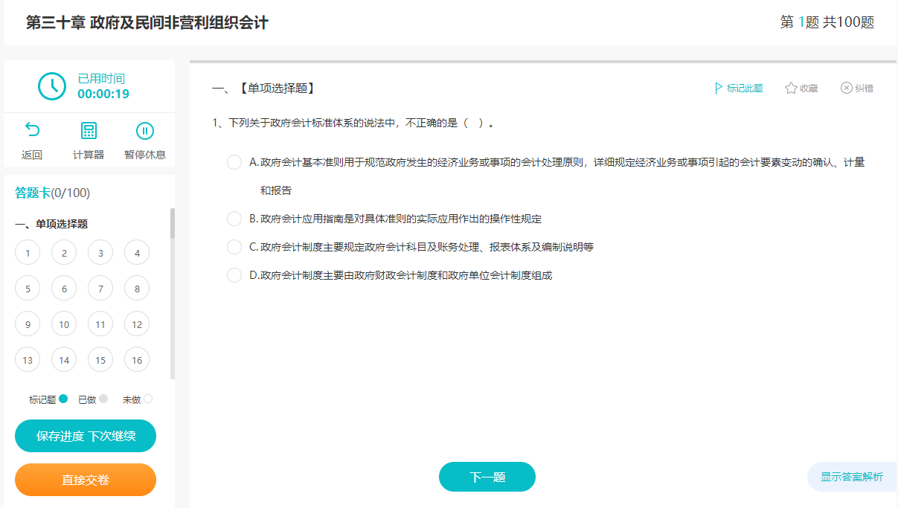Screen dimensions: 898x508
Task: Choose answer C for question 1
Action: (234, 248)
